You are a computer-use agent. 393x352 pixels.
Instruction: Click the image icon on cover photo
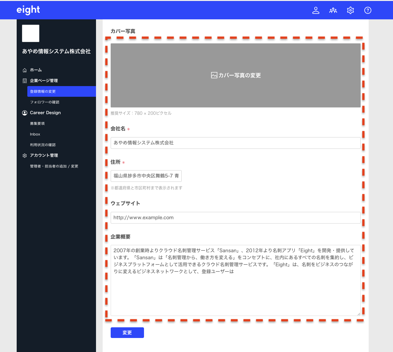[x=214, y=75]
